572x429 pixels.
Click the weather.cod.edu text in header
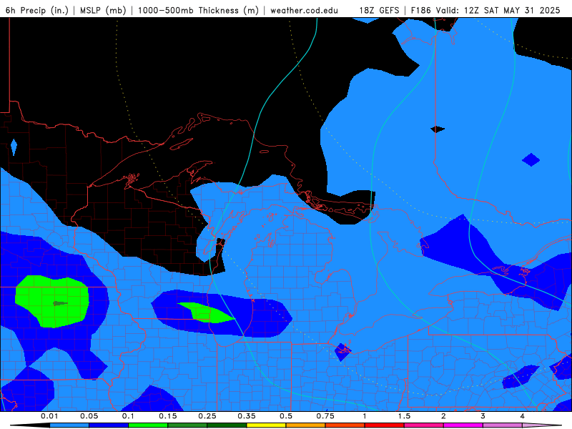[x=304, y=10]
